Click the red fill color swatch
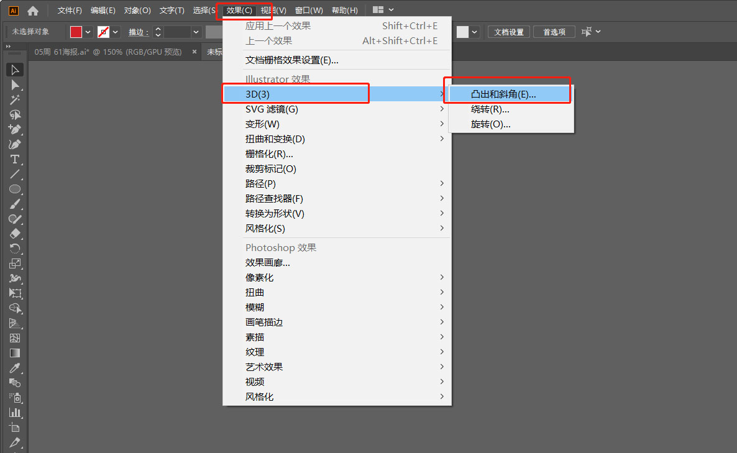Screen dimensions: 737x453 pos(76,32)
